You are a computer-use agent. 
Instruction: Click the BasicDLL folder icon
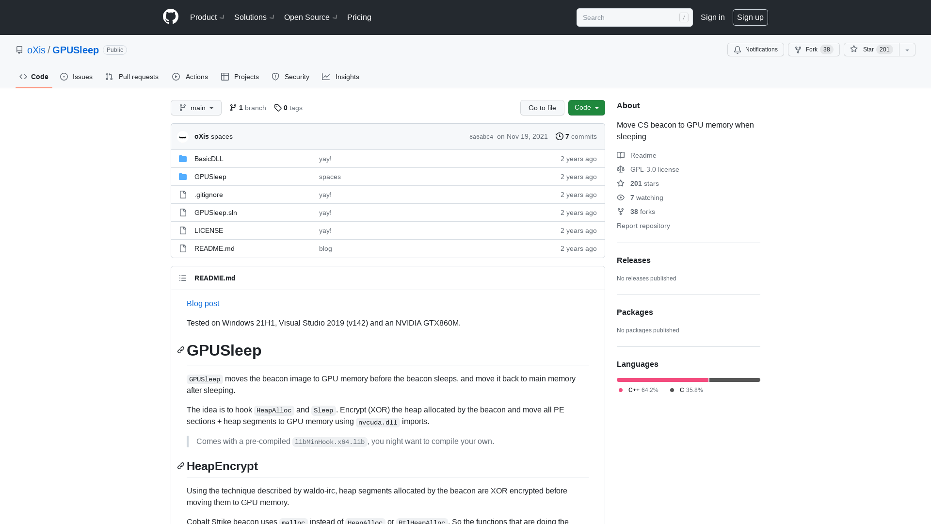coord(183,159)
